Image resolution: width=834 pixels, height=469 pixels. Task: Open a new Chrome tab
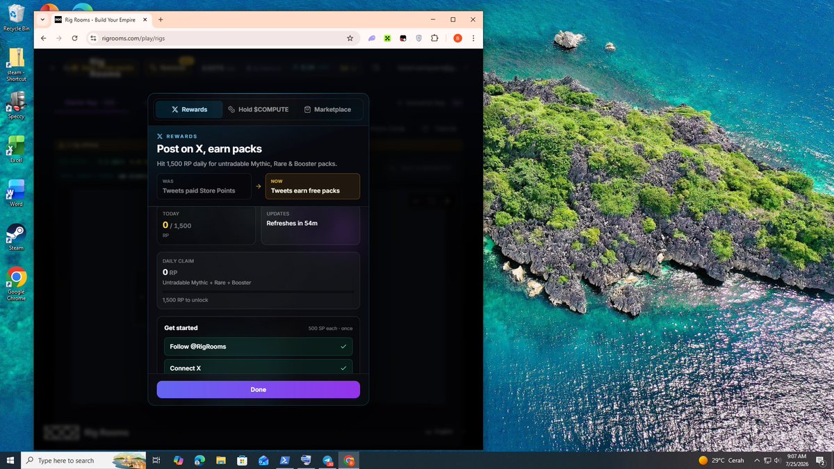161,19
